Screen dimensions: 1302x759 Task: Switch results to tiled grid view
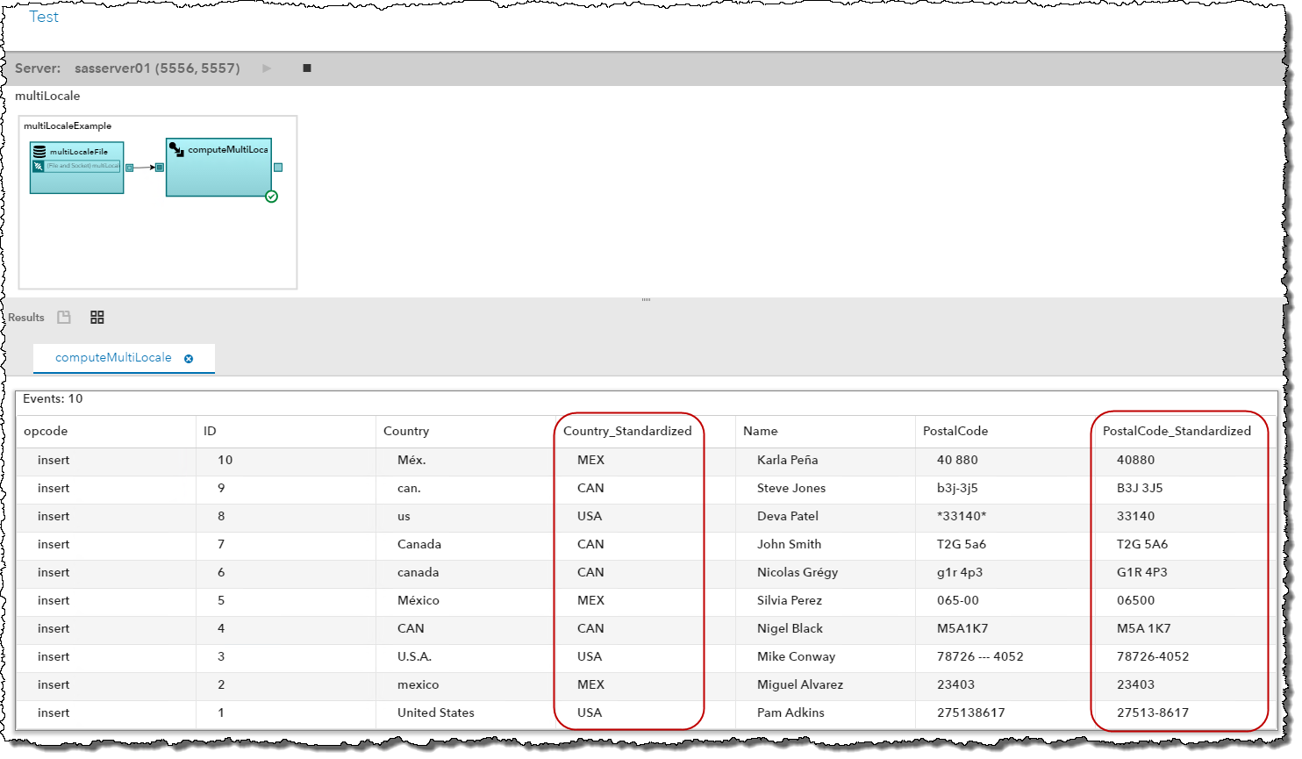tap(97, 318)
